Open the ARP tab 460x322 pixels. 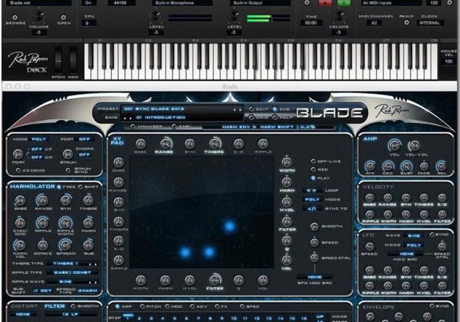pos(118,306)
